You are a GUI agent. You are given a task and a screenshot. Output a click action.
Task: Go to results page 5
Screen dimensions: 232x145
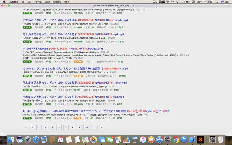(52, 128)
